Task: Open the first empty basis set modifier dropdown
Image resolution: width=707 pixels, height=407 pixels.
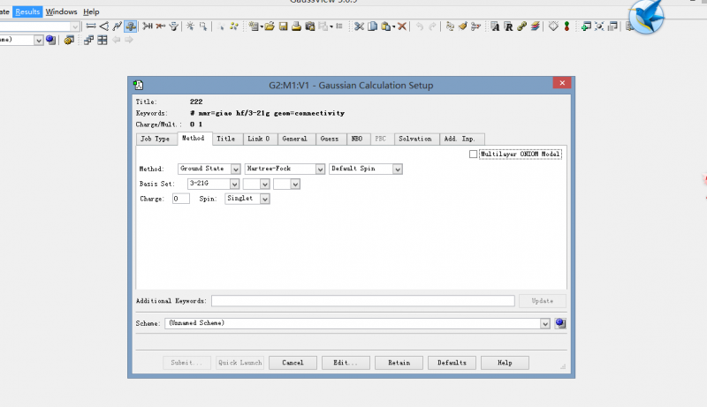Action: (264, 184)
